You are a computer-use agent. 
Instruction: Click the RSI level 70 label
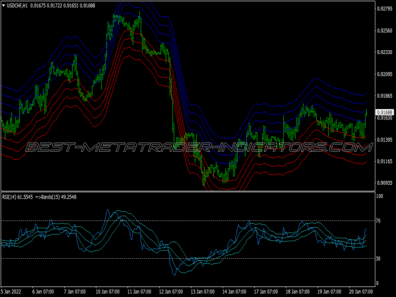[378, 221]
